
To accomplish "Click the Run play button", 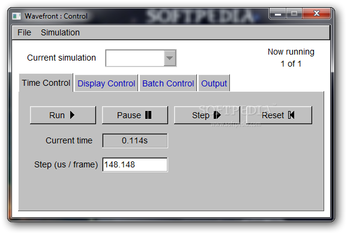I will click(x=63, y=115).
